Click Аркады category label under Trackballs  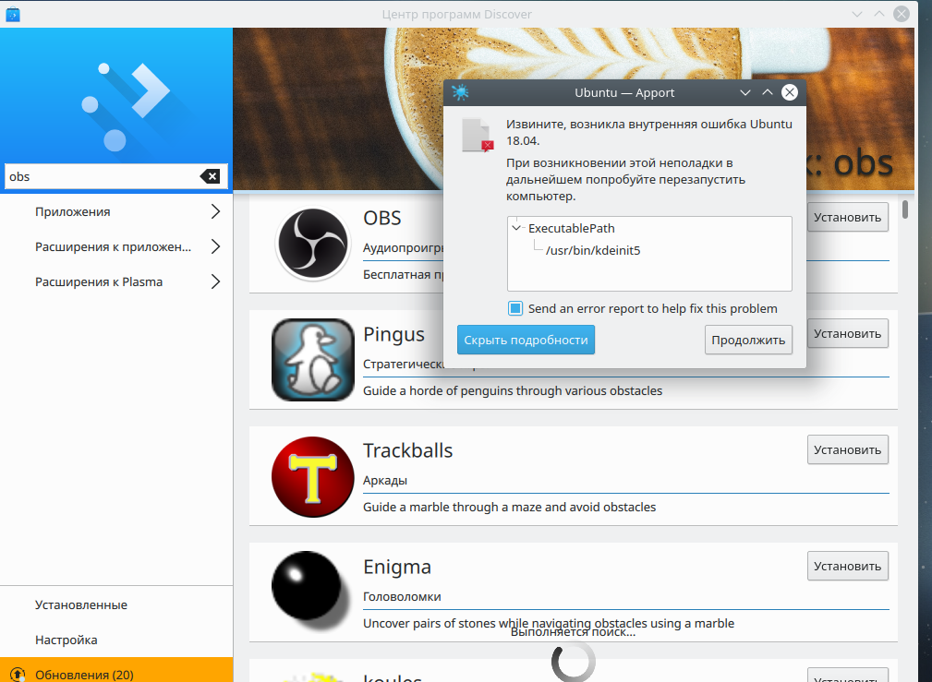coord(385,480)
